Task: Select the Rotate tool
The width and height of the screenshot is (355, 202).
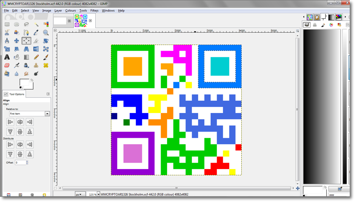Action: (46, 41)
